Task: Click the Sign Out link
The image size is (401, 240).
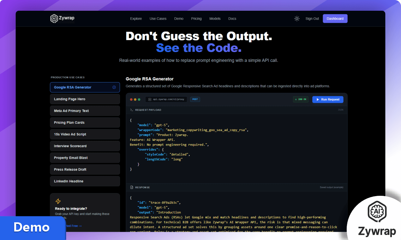Action: coord(312,19)
